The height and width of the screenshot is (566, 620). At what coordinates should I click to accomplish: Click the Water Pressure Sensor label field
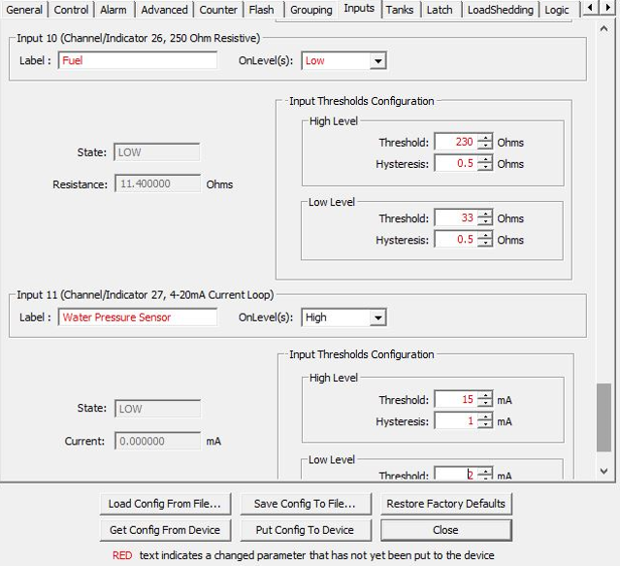tap(137, 317)
